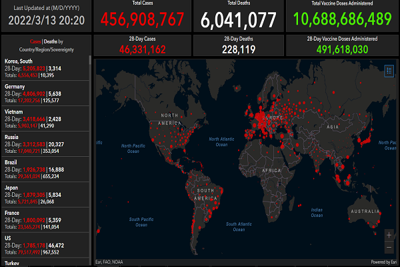400x267 pixels.
Task: Select Korea, South in country list
Action: [45, 68]
